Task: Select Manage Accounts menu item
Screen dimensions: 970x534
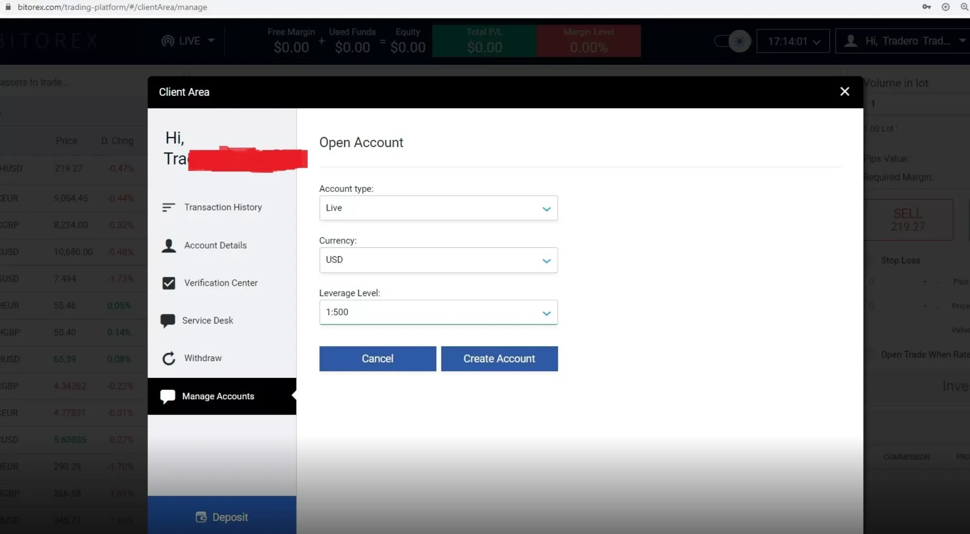Action: coord(222,396)
